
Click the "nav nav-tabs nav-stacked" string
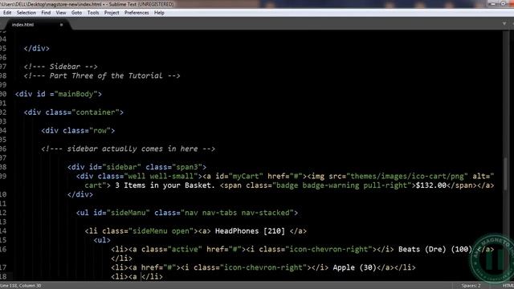click(237, 213)
